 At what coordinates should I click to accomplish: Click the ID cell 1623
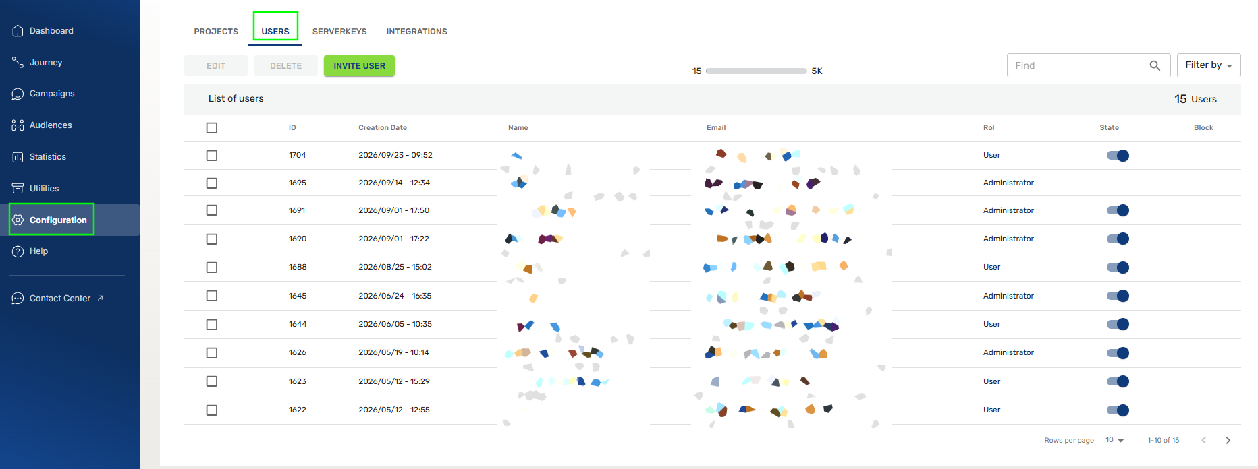[x=298, y=381]
